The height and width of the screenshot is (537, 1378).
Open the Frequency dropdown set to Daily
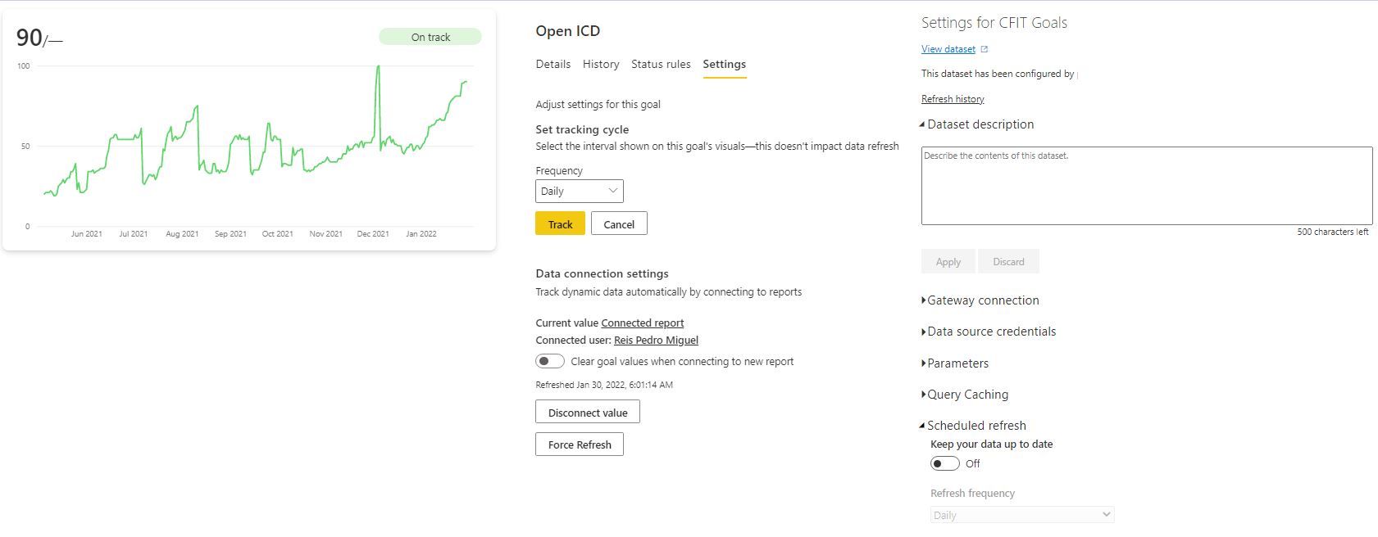[580, 191]
